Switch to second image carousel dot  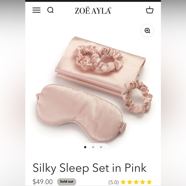[93, 147]
